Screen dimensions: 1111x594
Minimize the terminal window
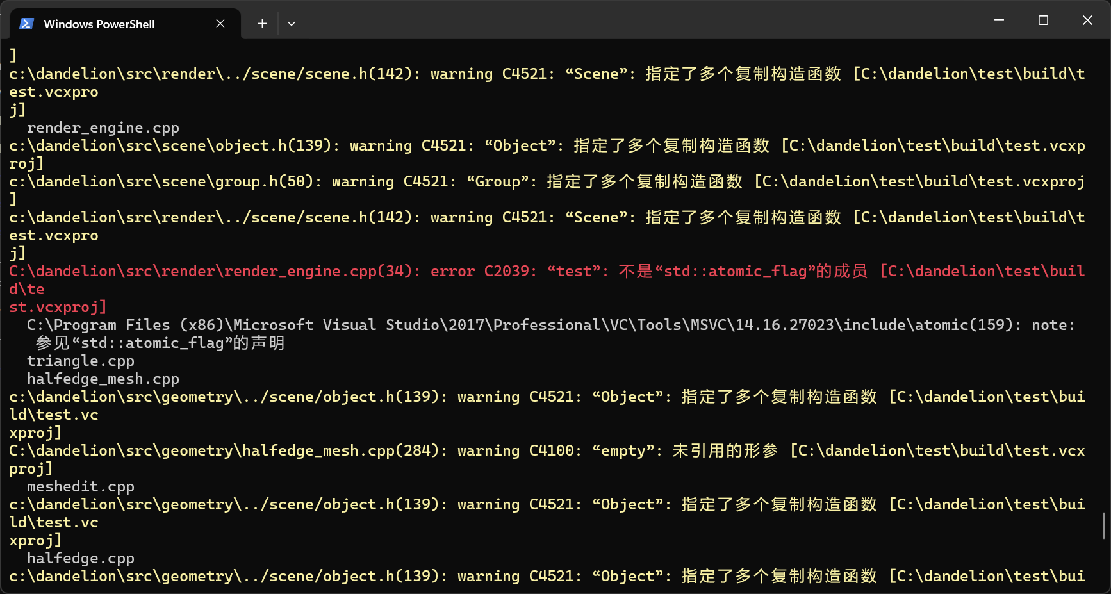click(x=999, y=21)
